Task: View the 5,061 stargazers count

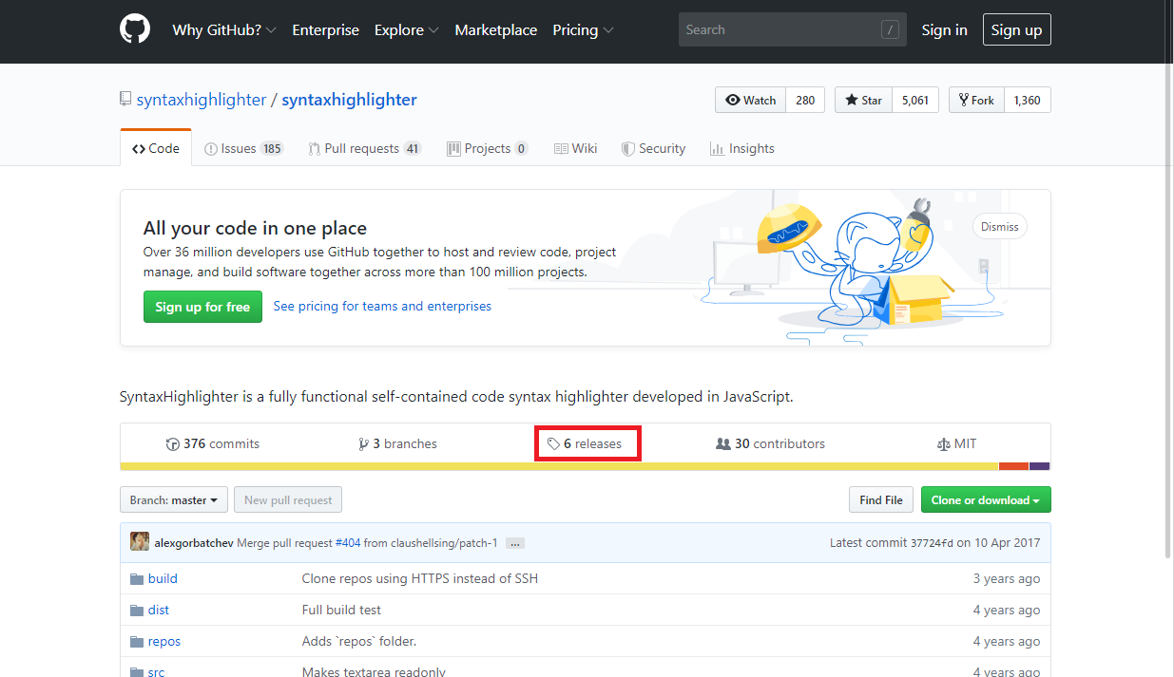Action: 915,100
